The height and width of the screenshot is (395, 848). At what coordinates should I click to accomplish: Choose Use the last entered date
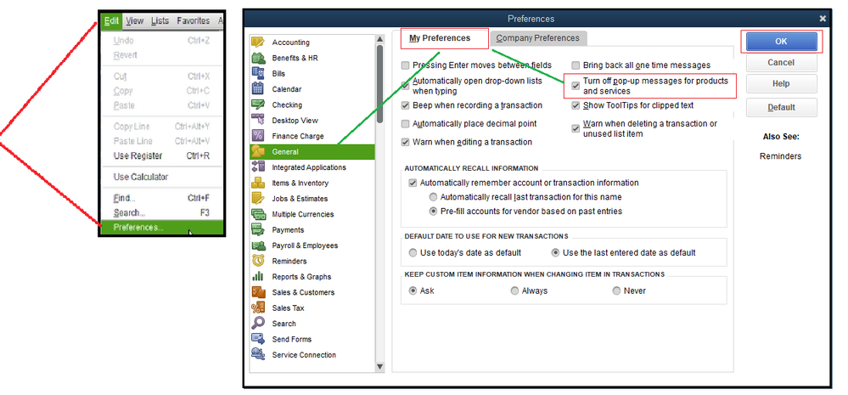(555, 252)
